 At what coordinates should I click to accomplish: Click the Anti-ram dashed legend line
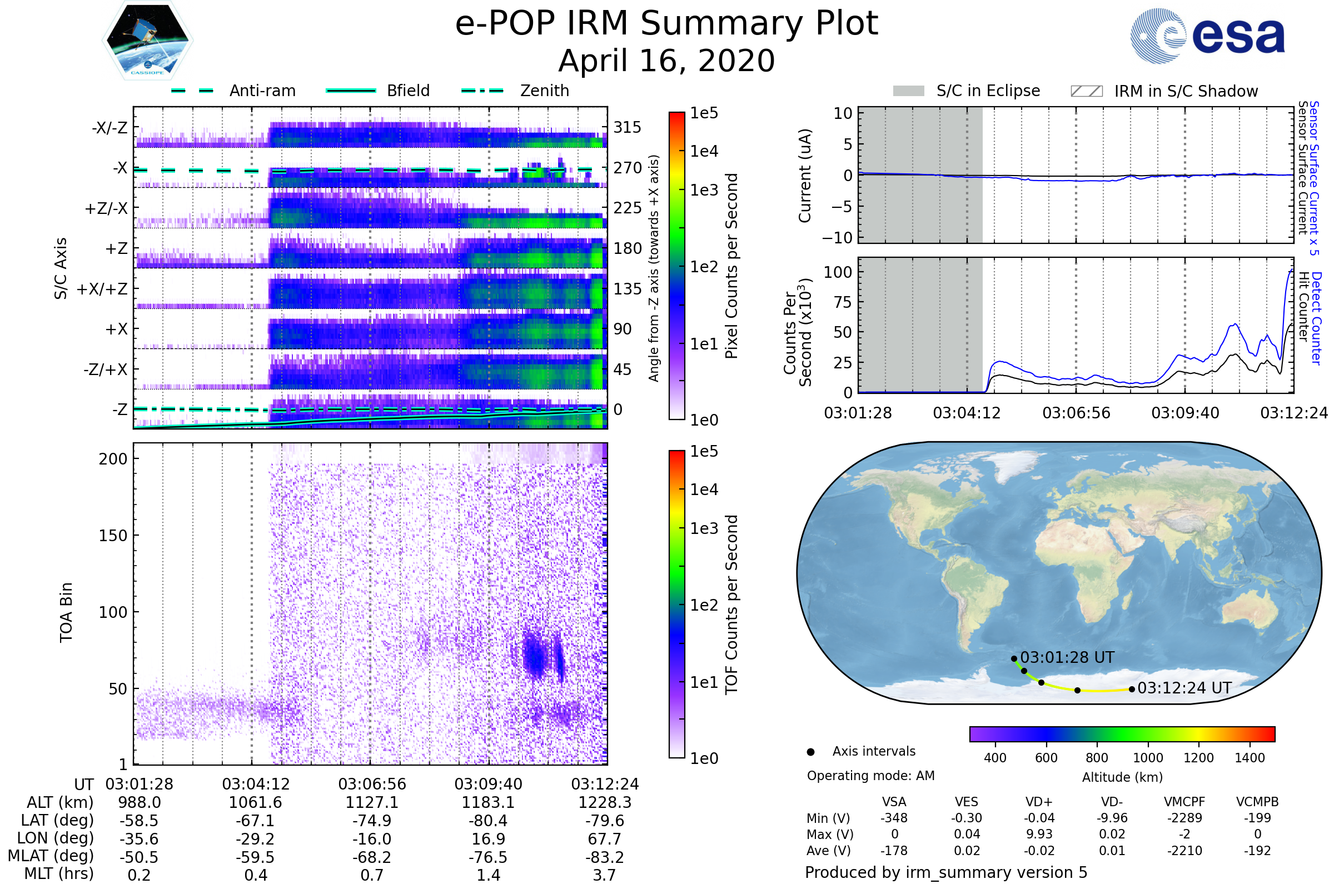(192, 91)
